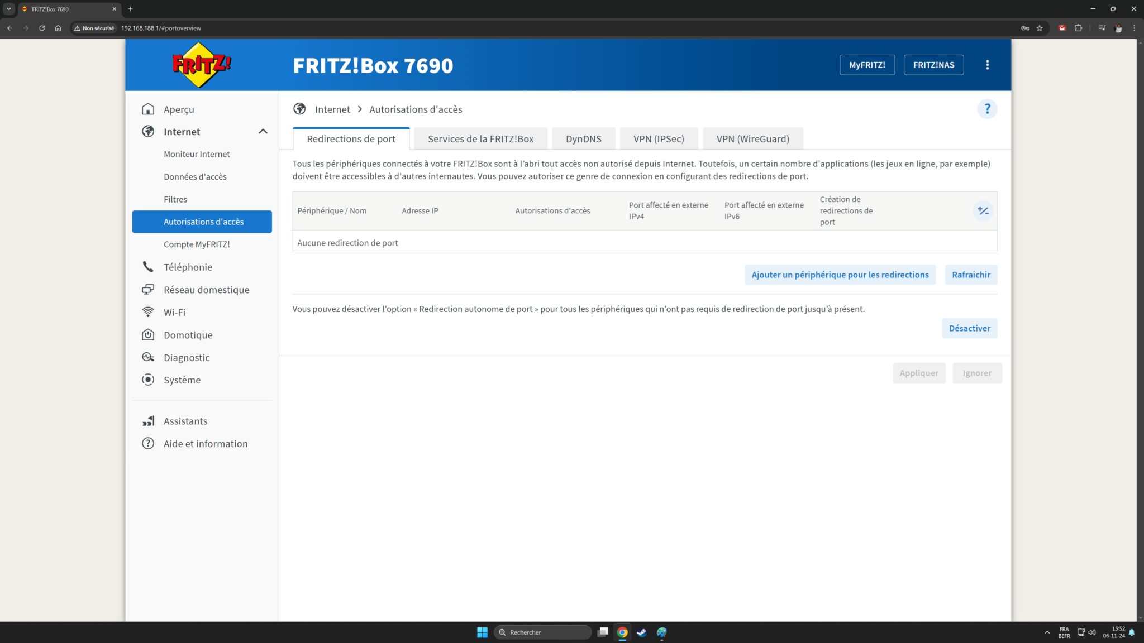Collapse the Internet menu chevron
The height and width of the screenshot is (643, 1144).
click(263, 132)
